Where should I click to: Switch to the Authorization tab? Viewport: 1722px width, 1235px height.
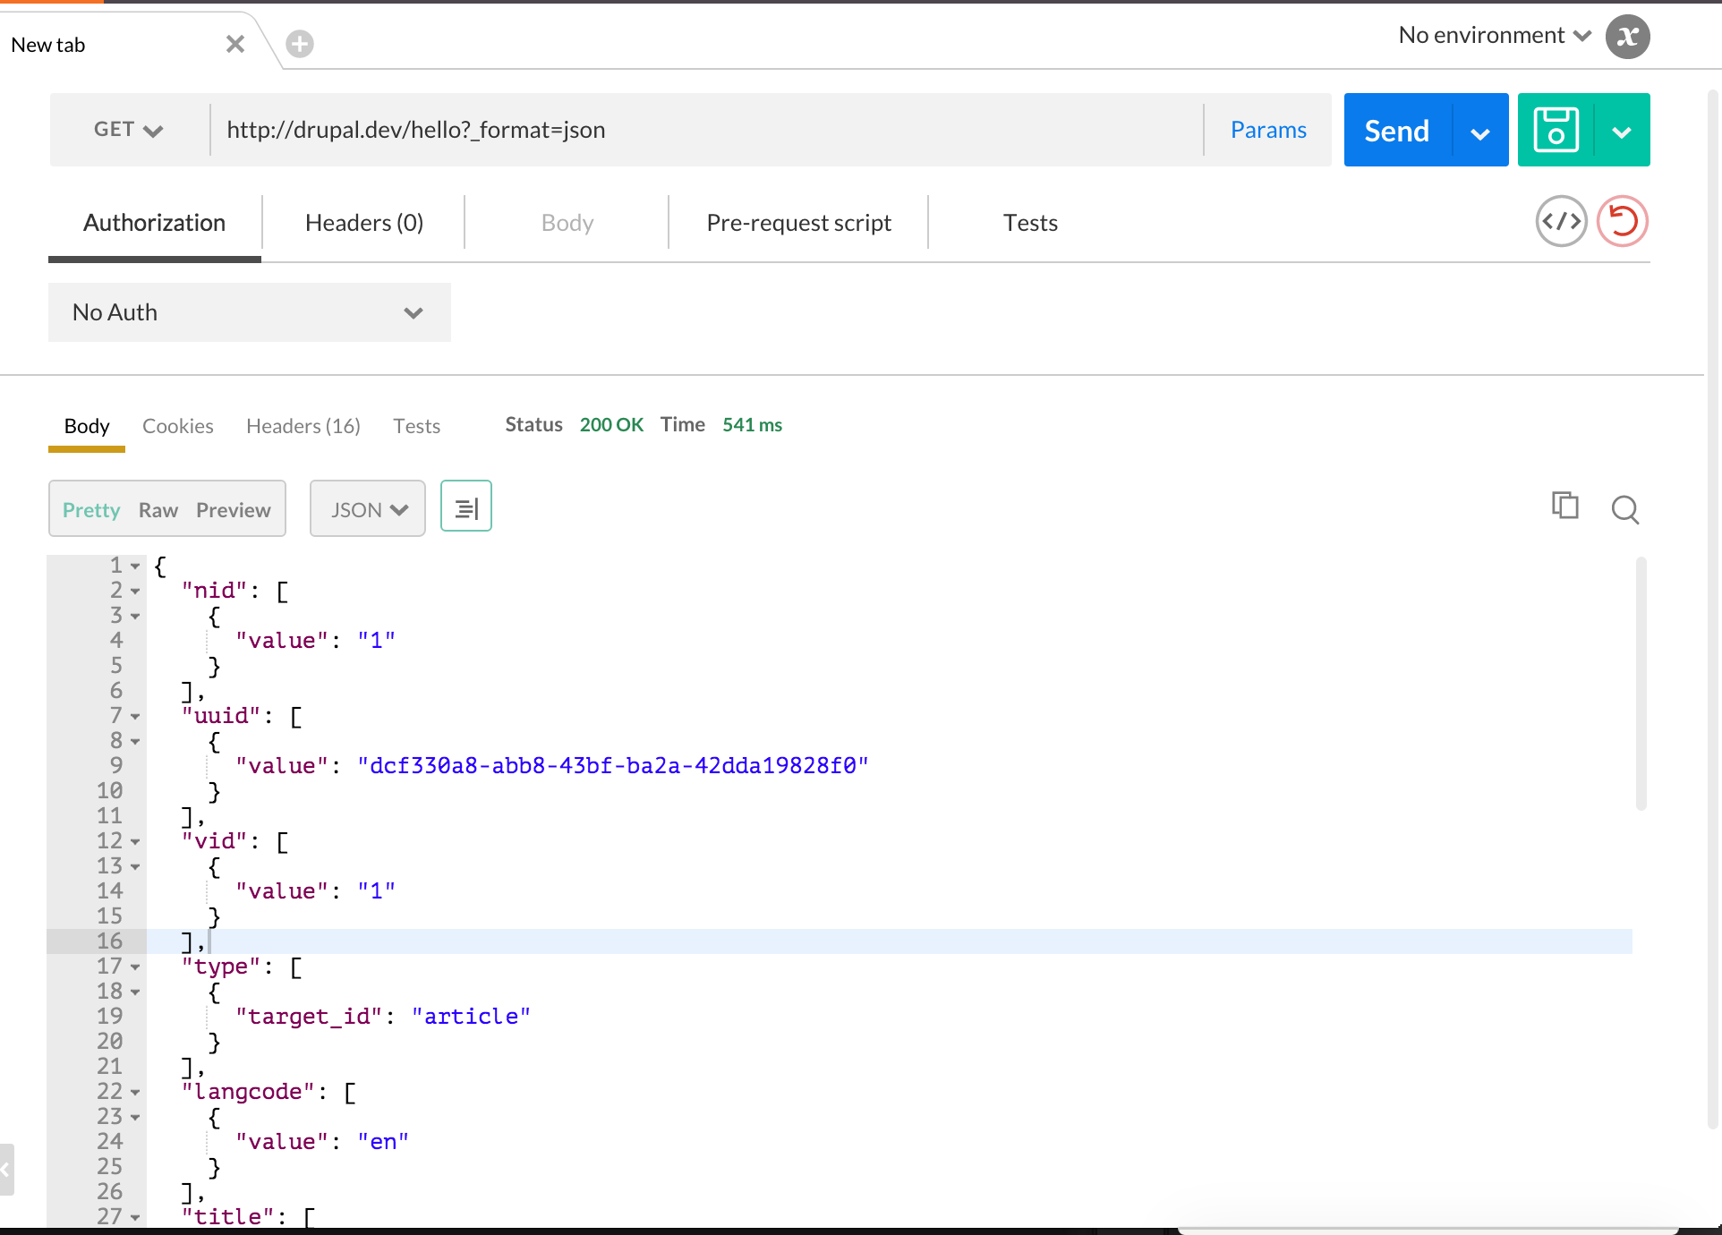154,223
